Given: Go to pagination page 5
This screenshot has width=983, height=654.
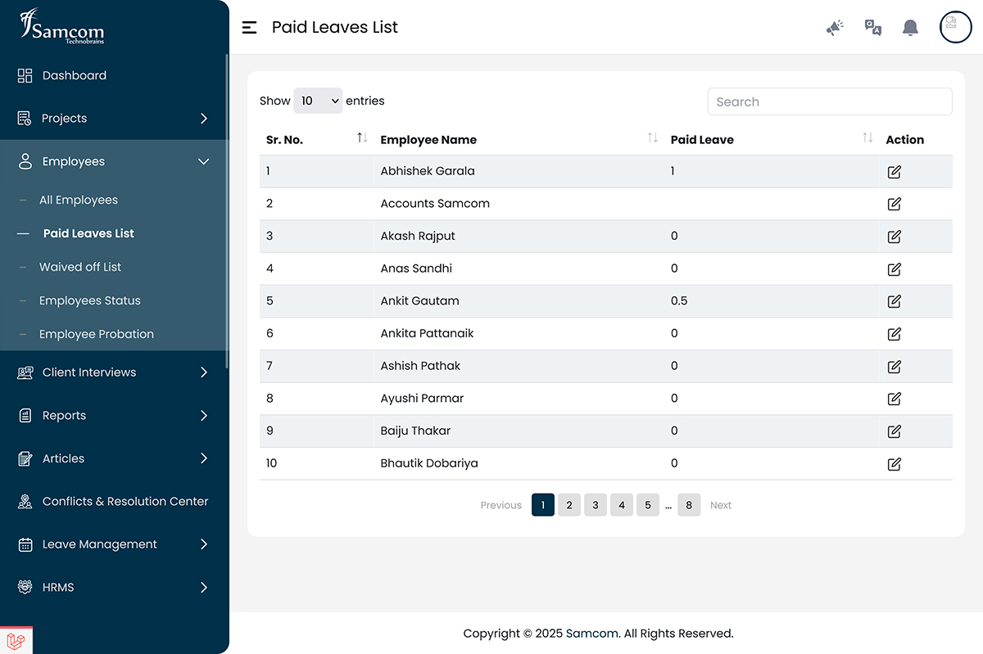Looking at the screenshot, I should click(648, 505).
